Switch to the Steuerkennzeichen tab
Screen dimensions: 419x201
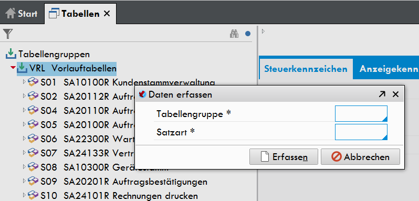coord(306,69)
